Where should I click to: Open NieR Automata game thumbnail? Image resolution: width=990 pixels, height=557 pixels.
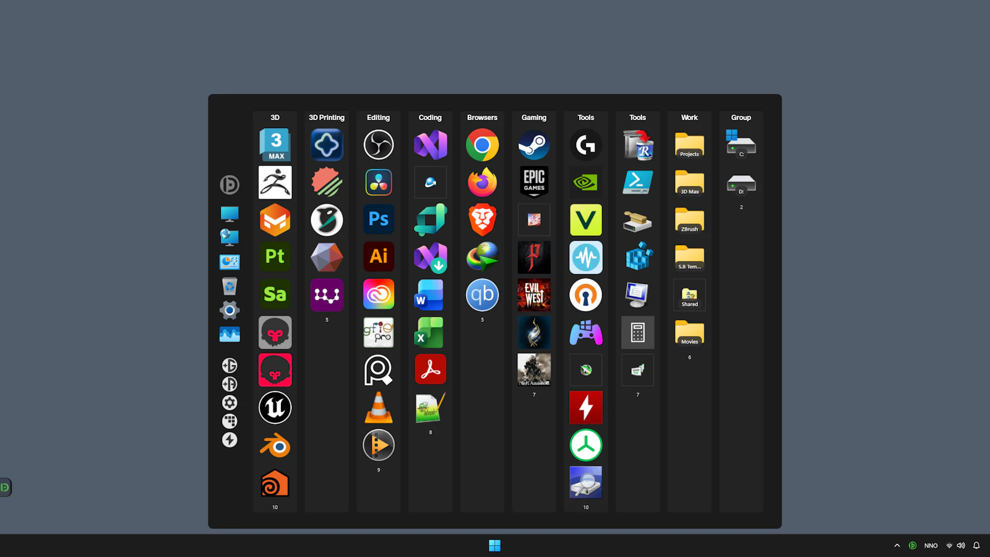coord(534,370)
